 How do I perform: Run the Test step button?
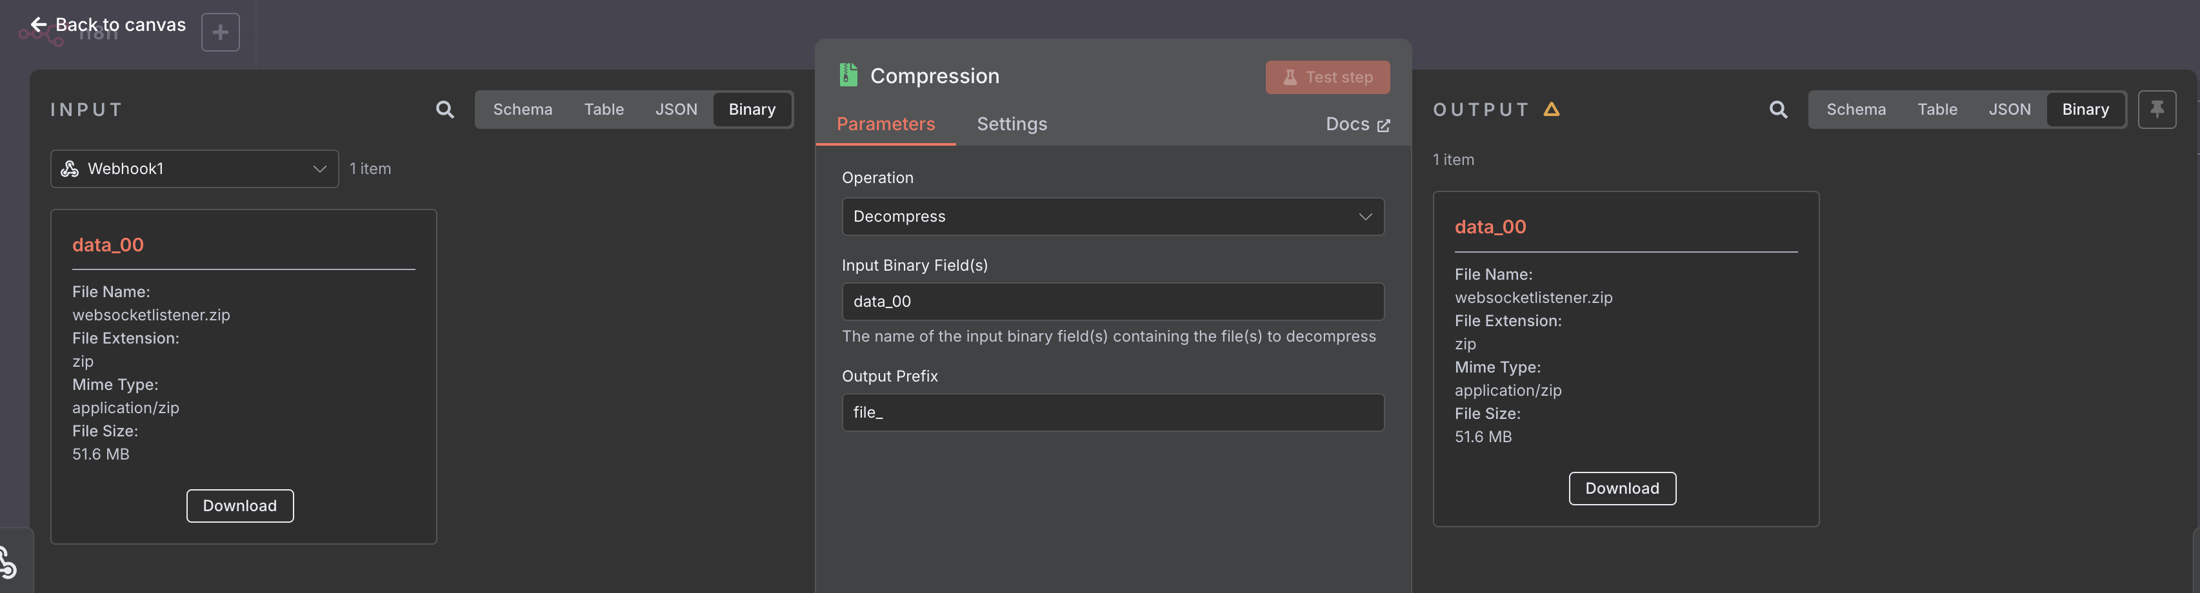click(x=1327, y=77)
